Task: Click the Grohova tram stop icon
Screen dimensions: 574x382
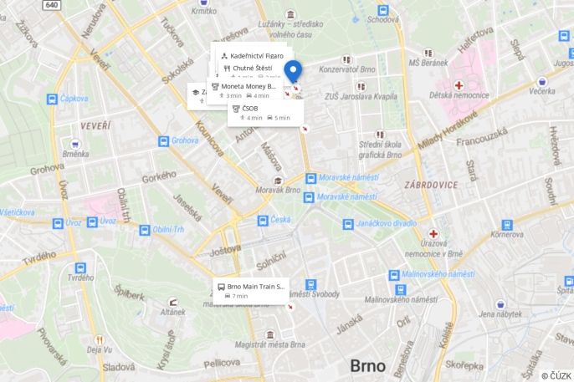Action: pos(163,141)
